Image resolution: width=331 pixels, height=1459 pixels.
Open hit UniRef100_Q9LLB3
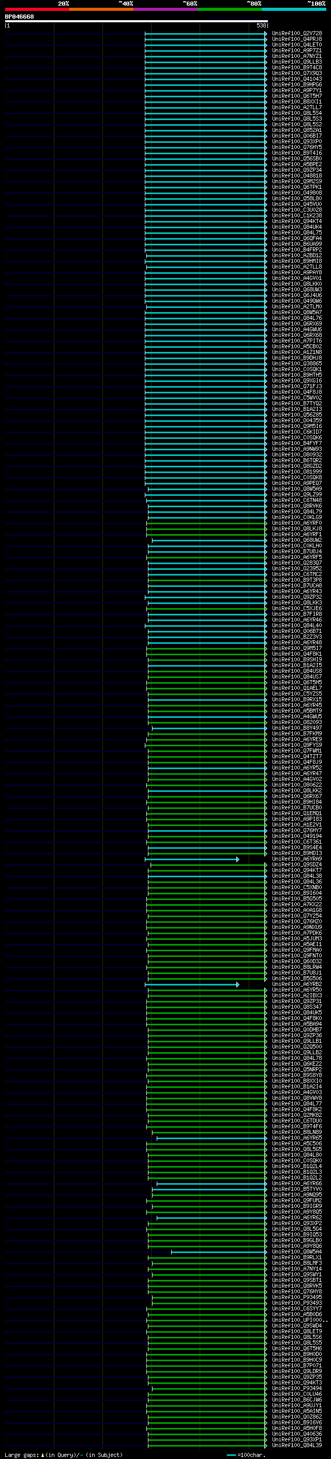click(296, 62)
